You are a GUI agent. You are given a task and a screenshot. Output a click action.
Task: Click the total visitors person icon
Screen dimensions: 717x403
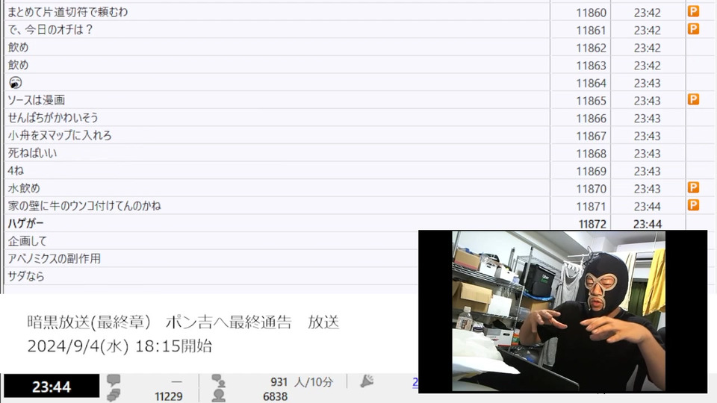click(x=219, y=396)
